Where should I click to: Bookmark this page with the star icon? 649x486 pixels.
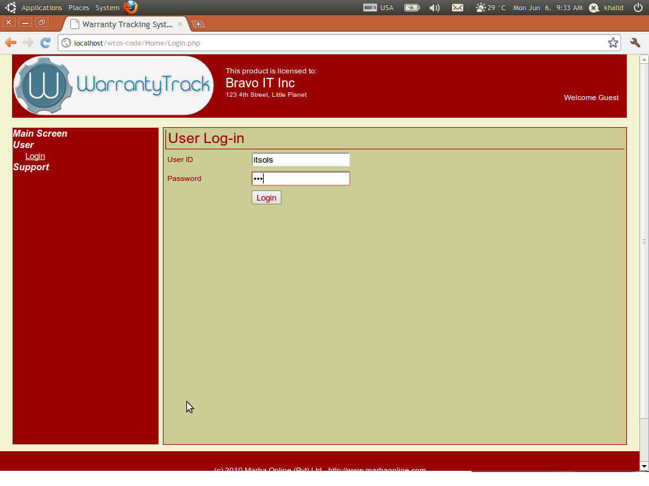pos(613,43)
